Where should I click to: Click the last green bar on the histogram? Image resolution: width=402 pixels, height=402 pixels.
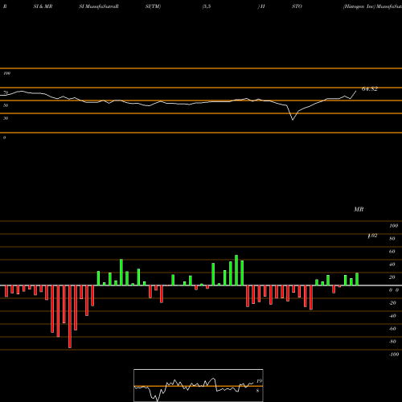coord(357,279)
